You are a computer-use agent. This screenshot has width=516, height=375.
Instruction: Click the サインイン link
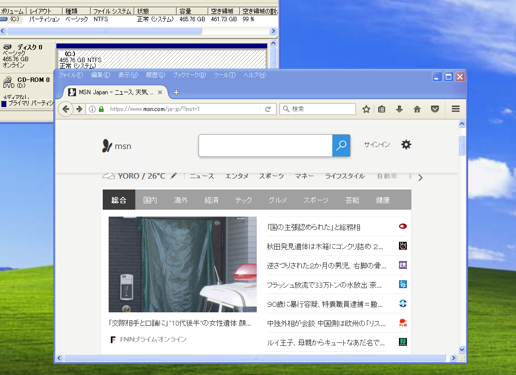(376, 144)
